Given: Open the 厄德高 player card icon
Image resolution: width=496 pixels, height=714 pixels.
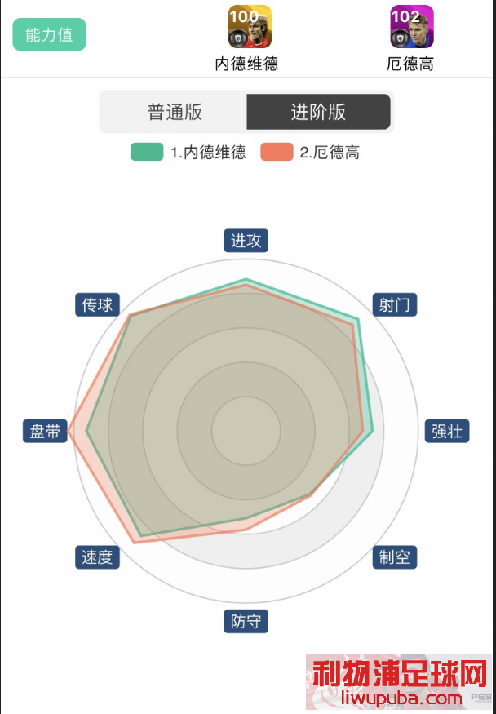Looking at the screenshot, I should pyautogui.click(x=412, y=26).
